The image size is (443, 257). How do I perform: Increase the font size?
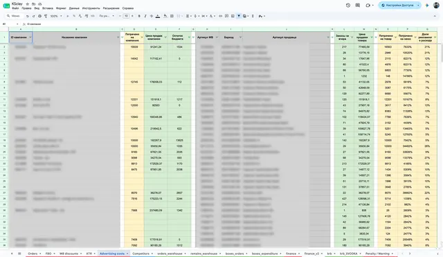132,16
